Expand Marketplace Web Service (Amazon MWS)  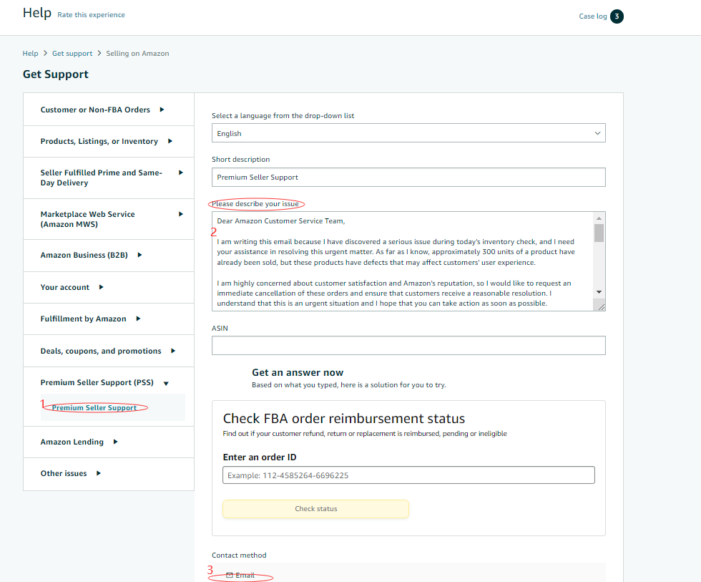[x=109, y=219]
